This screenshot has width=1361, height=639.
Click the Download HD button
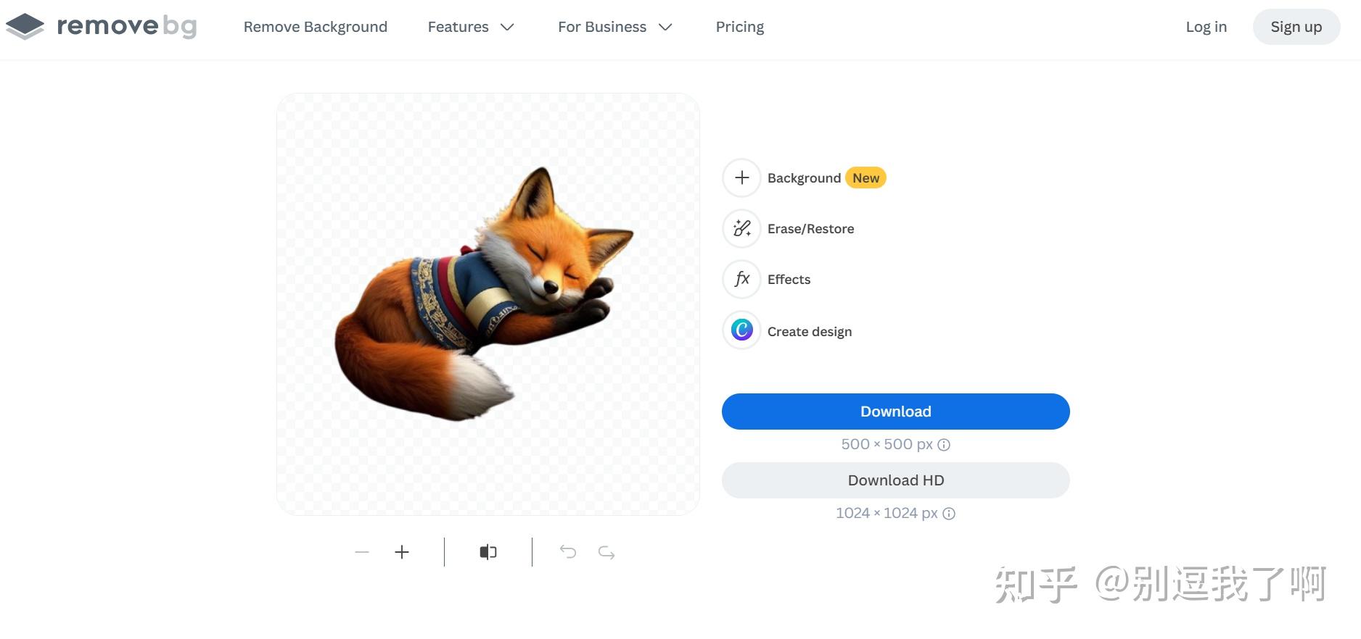point(895,480)
